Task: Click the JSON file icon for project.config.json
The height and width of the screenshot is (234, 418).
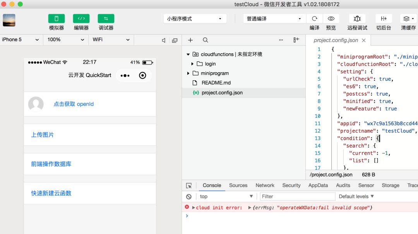Action: 196,93
